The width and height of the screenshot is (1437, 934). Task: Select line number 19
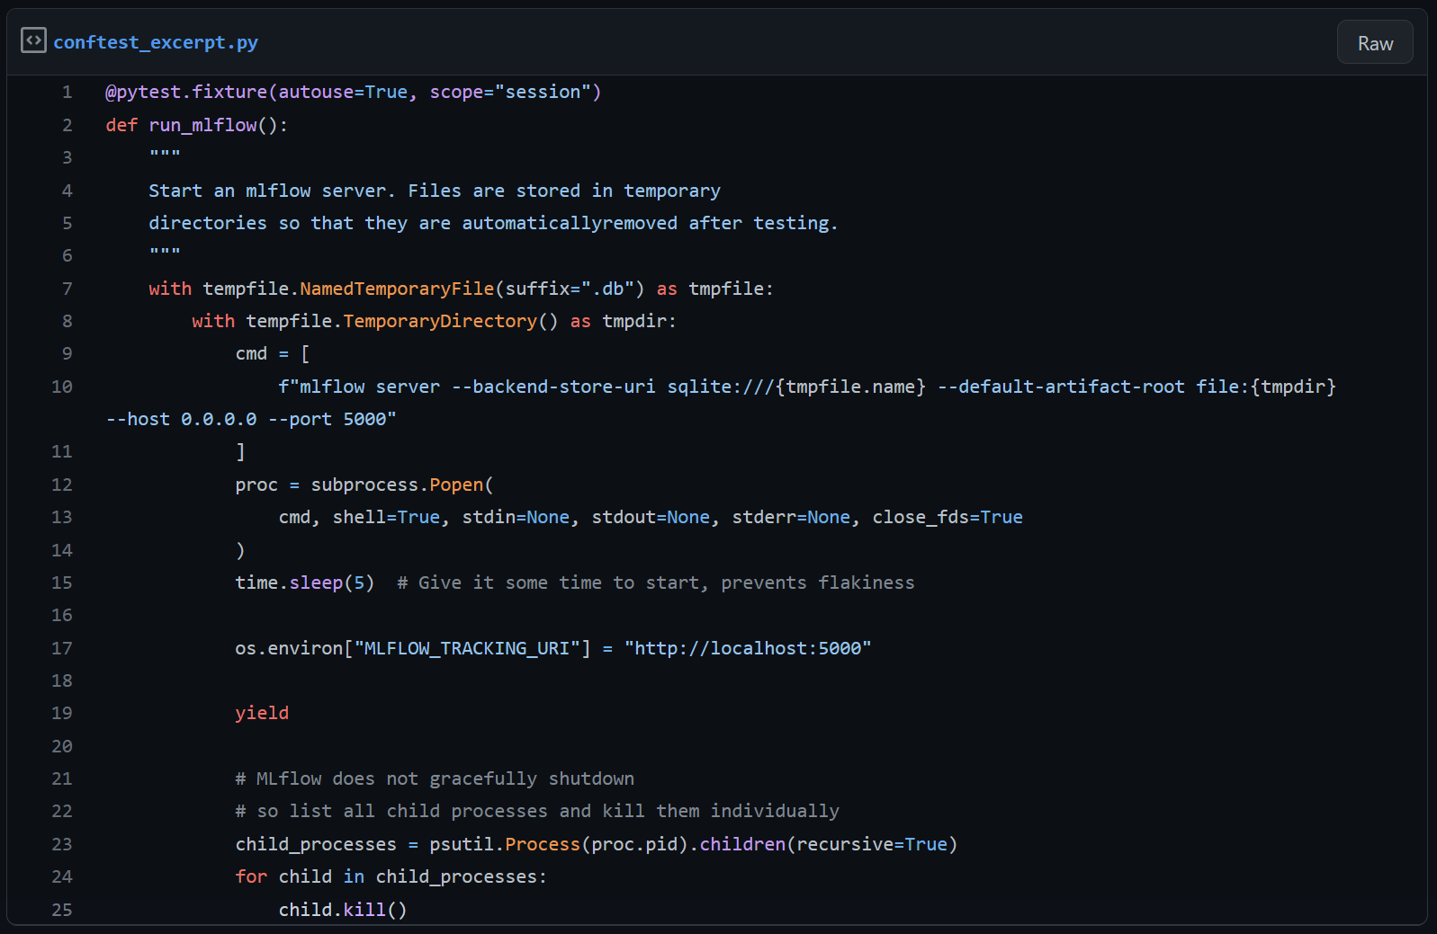click(x=62, y=713)
